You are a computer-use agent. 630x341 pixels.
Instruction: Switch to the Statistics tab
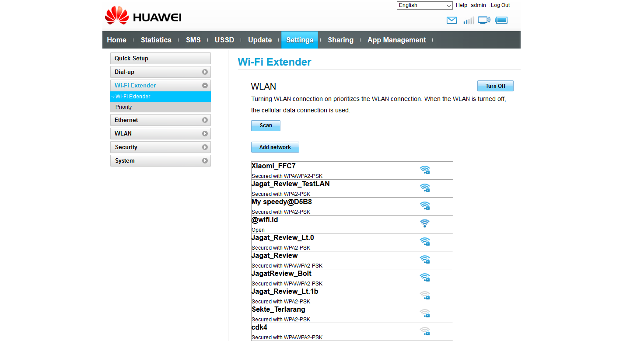[x=156, y=40]
